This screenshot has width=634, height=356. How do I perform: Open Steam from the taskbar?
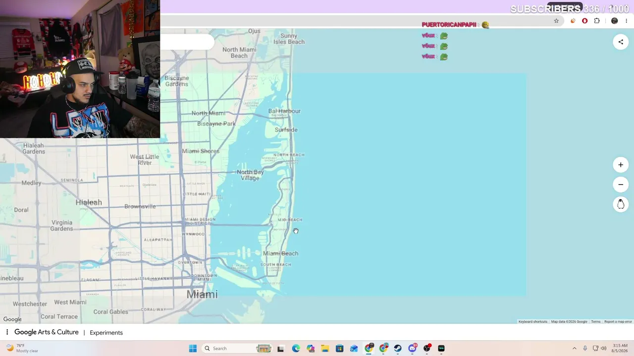click(x=398, y=349)
